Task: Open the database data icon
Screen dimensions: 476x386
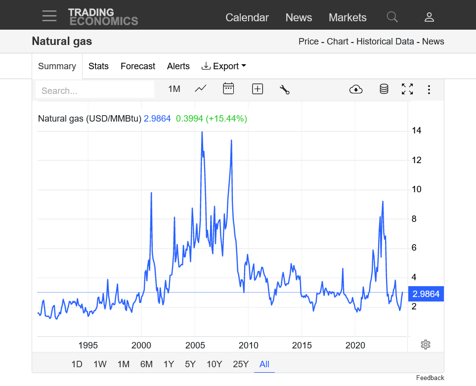Action: (384, 89)
